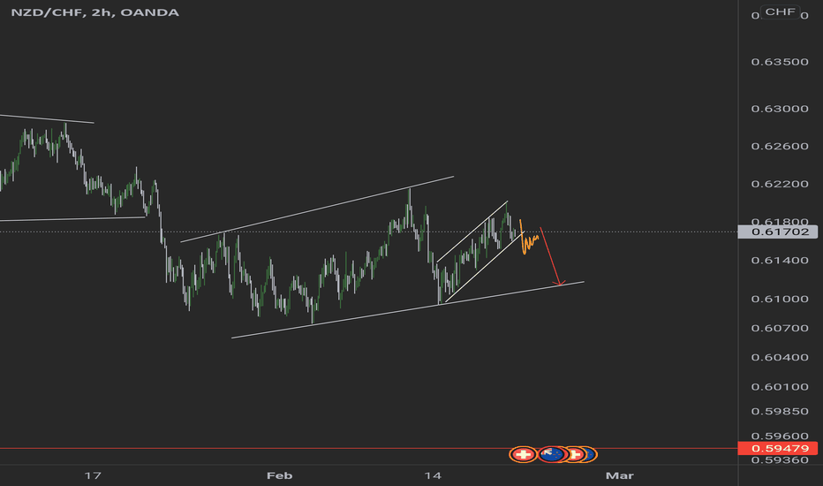
Task: Click the Feb label on time axis
Action: click(279, 475)
